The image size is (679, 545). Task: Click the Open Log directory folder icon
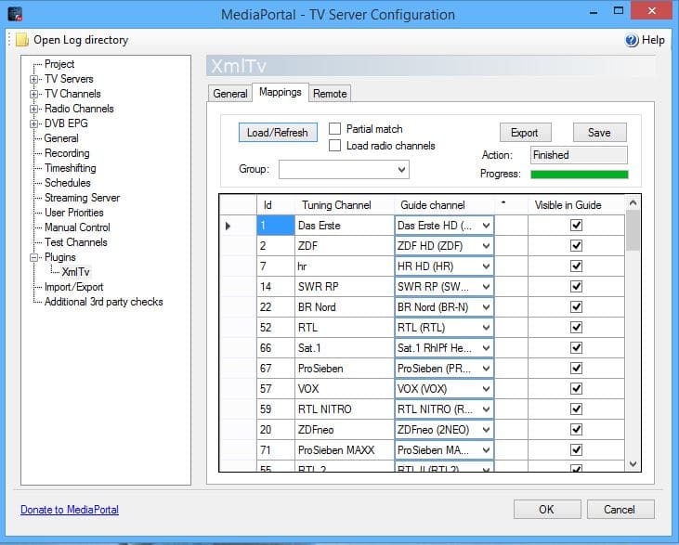[x=21, y=40]
